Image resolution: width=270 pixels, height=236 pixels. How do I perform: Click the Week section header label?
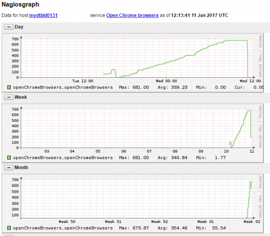[21, 97]
